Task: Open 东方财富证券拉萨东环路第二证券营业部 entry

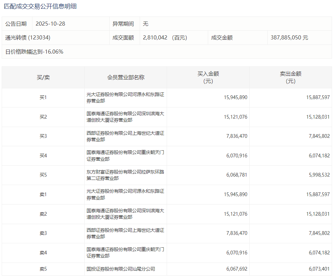Action: [x=125, y=175]
